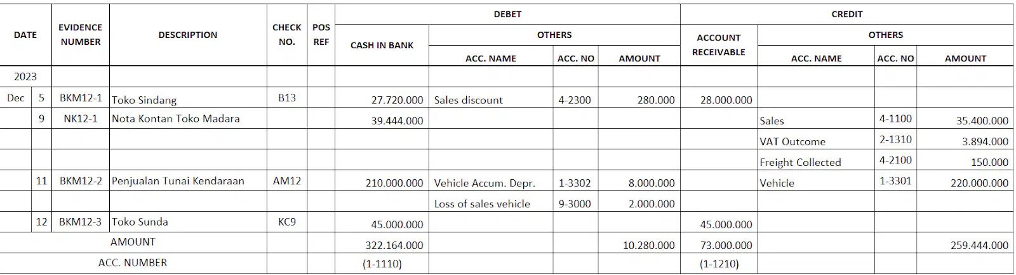The height and width of the screenshot is (275, 1016).
Task: Select Nota Kontan Toko Madara cell
Action: pyautogui.click(x=188, y=118)
